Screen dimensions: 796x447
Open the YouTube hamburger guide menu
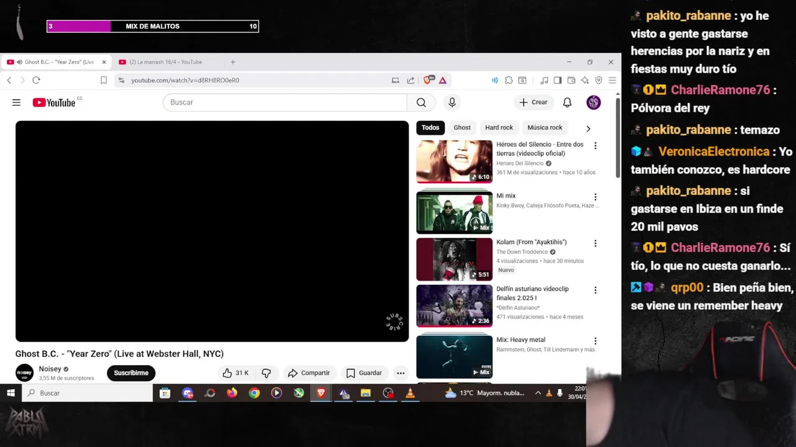click(x=16, y=102)
